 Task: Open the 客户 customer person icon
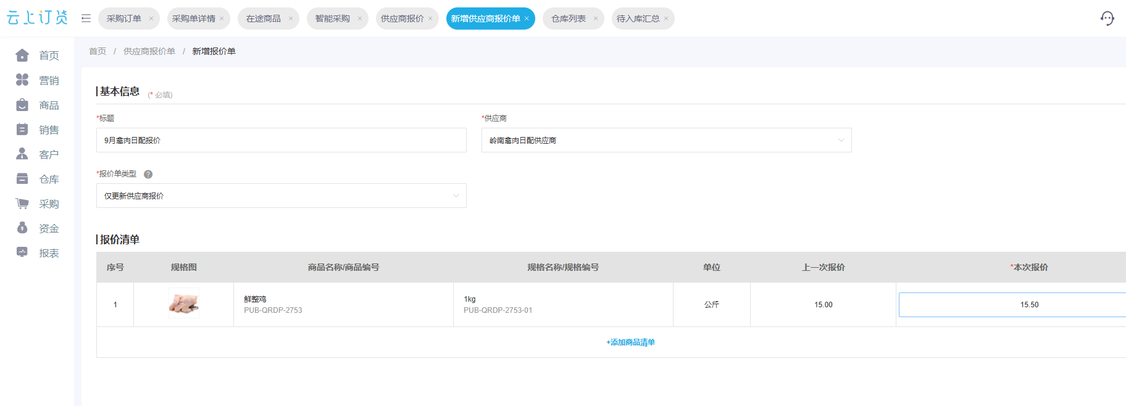click(22, 154)
